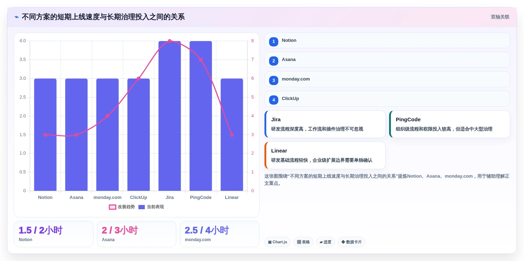The image size is (524, 261).
Task: Click the text 研发流程深度高，工作流和插件治理不可忽视
Action: point(317,129)
